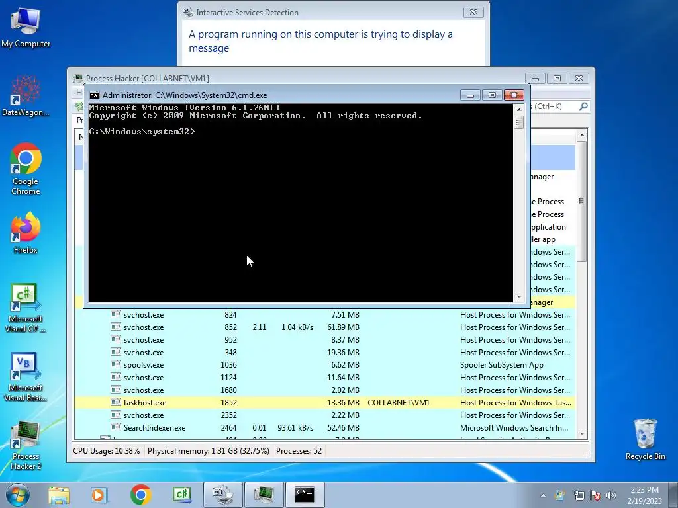Open Chrome from the taskbar
Screen dimensions: 678x508
point(140,495)
